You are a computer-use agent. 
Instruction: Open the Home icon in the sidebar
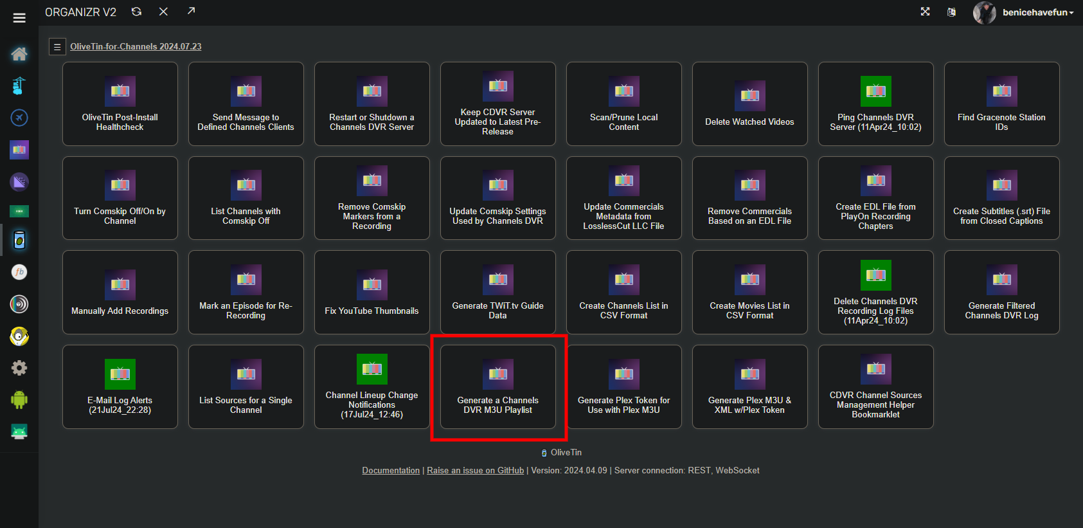point(19,54)
